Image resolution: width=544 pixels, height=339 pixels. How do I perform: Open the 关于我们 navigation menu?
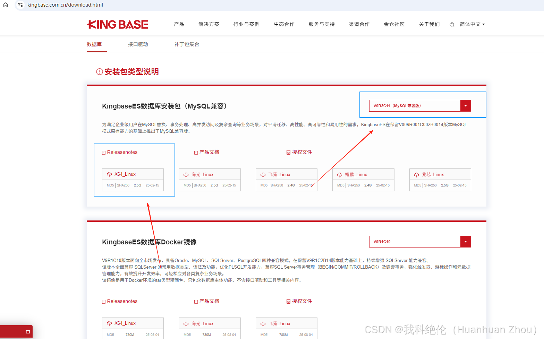pyautogui.click(x=429, y=24)
